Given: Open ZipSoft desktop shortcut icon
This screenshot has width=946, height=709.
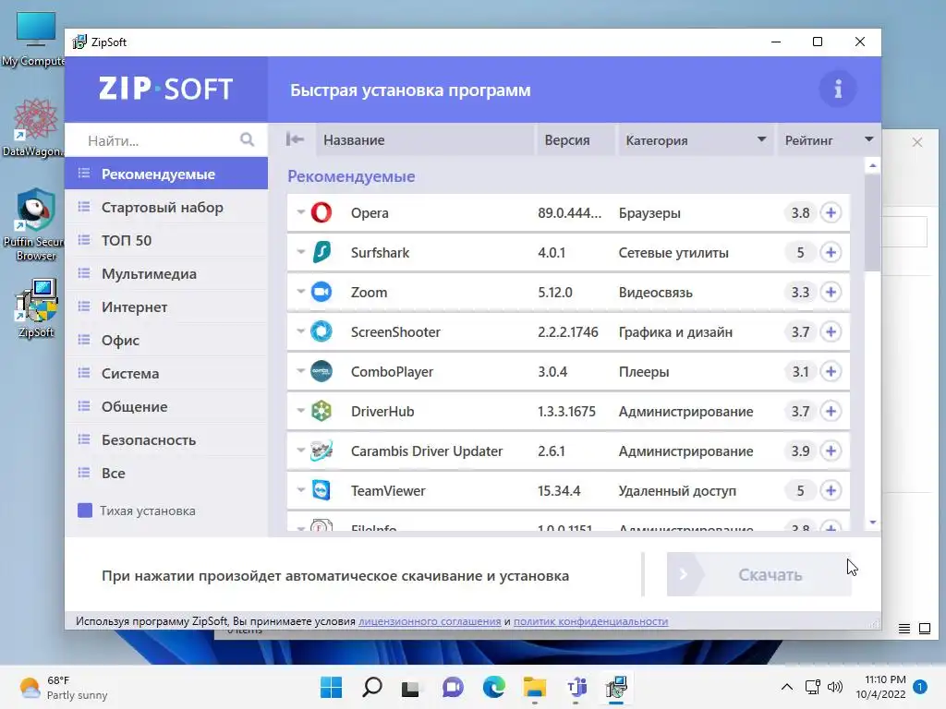Looking at the screenshot, I should pos(36,307).
